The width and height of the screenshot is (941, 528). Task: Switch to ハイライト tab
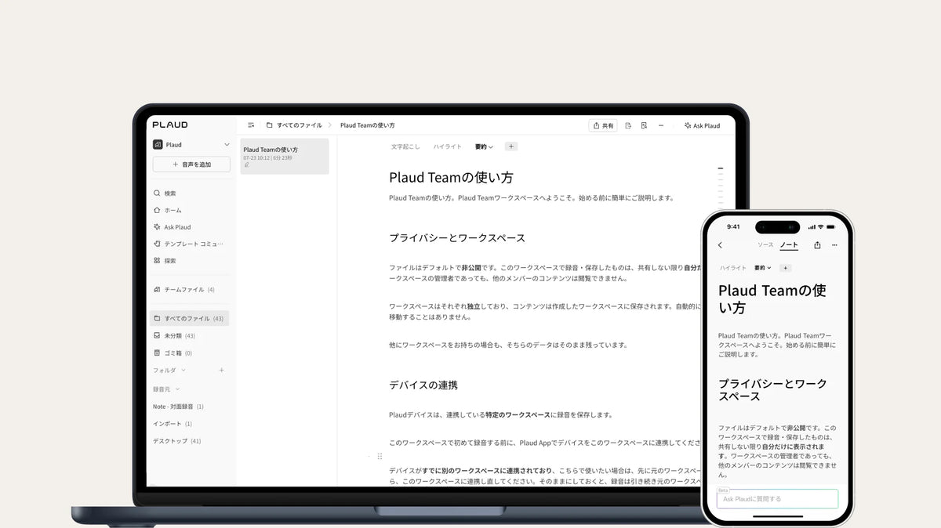(448, 146)
